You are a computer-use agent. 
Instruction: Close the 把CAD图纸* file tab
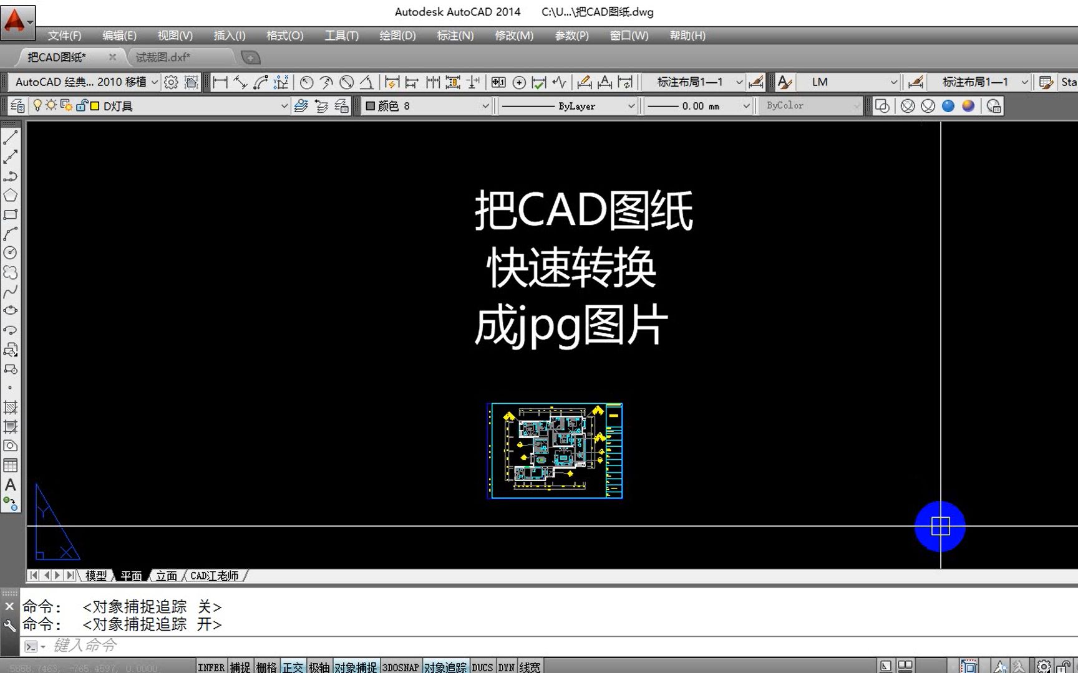[112, 57]
